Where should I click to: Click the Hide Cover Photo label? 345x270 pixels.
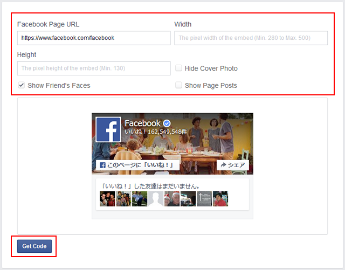pyautogui.click(x=211, y=68)
